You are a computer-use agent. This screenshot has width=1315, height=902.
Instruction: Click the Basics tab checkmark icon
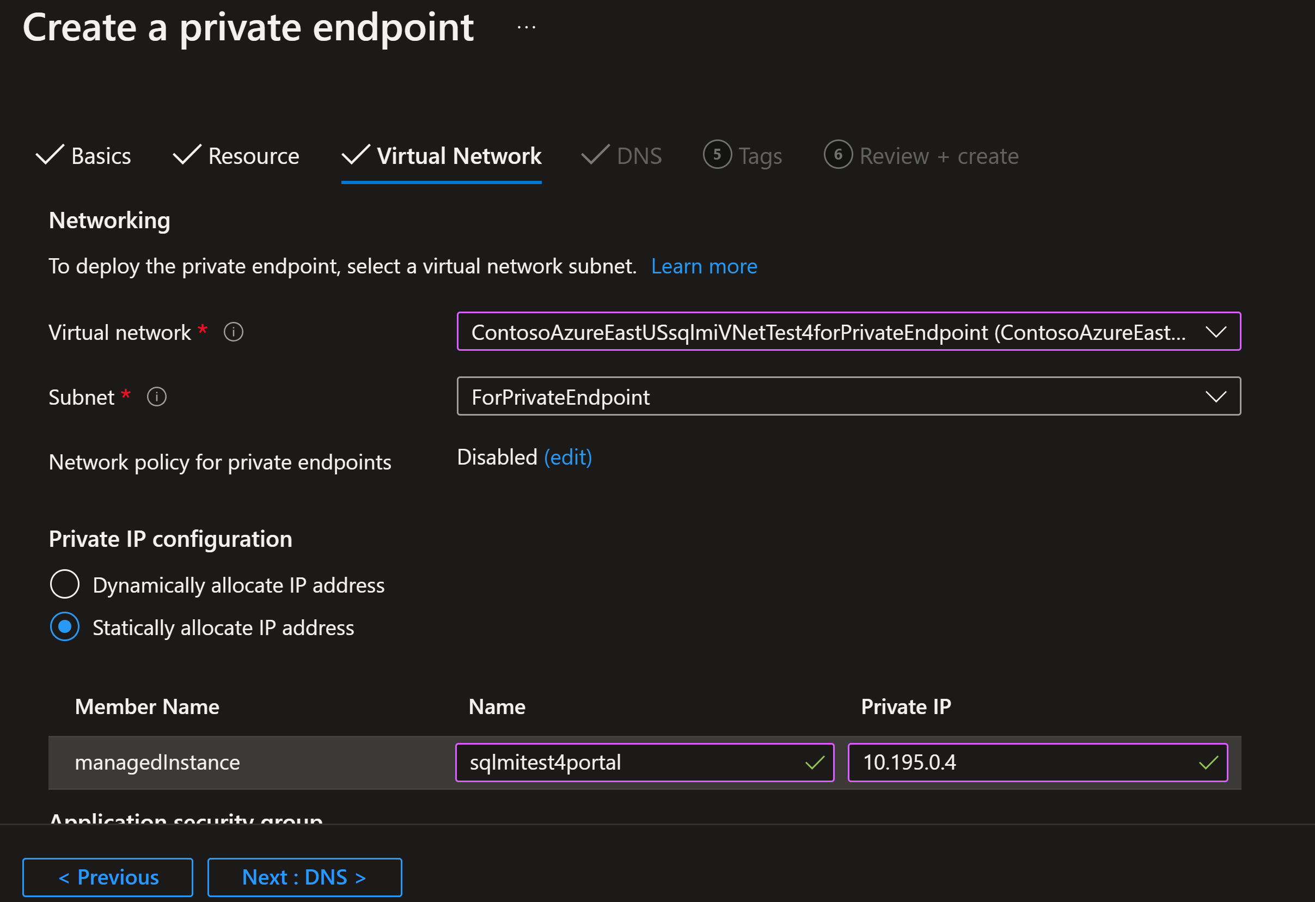pos(50,155)
